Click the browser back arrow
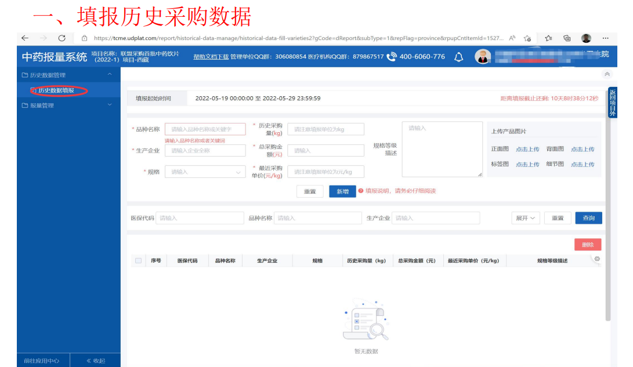Viewport: 633px width, 367px height. (x=24, y=38)
